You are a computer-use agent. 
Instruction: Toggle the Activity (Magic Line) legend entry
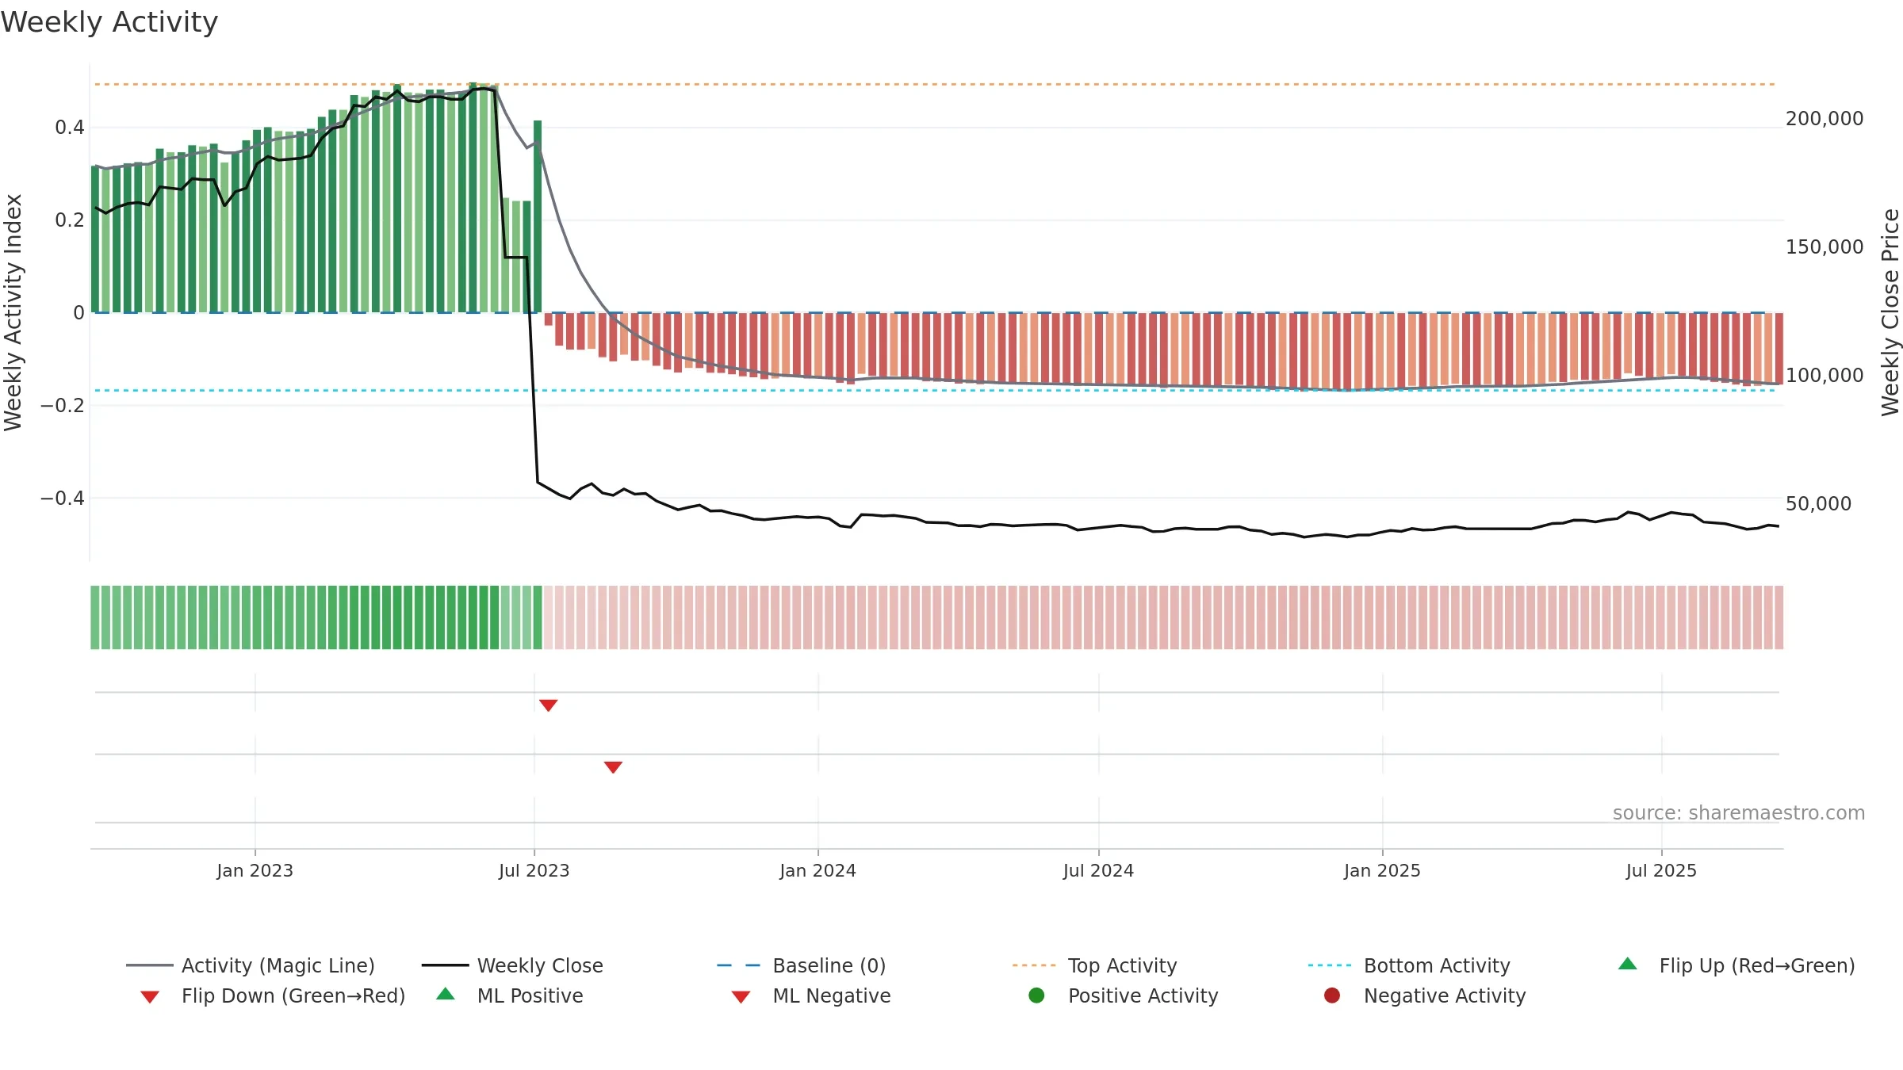[251, 965]
